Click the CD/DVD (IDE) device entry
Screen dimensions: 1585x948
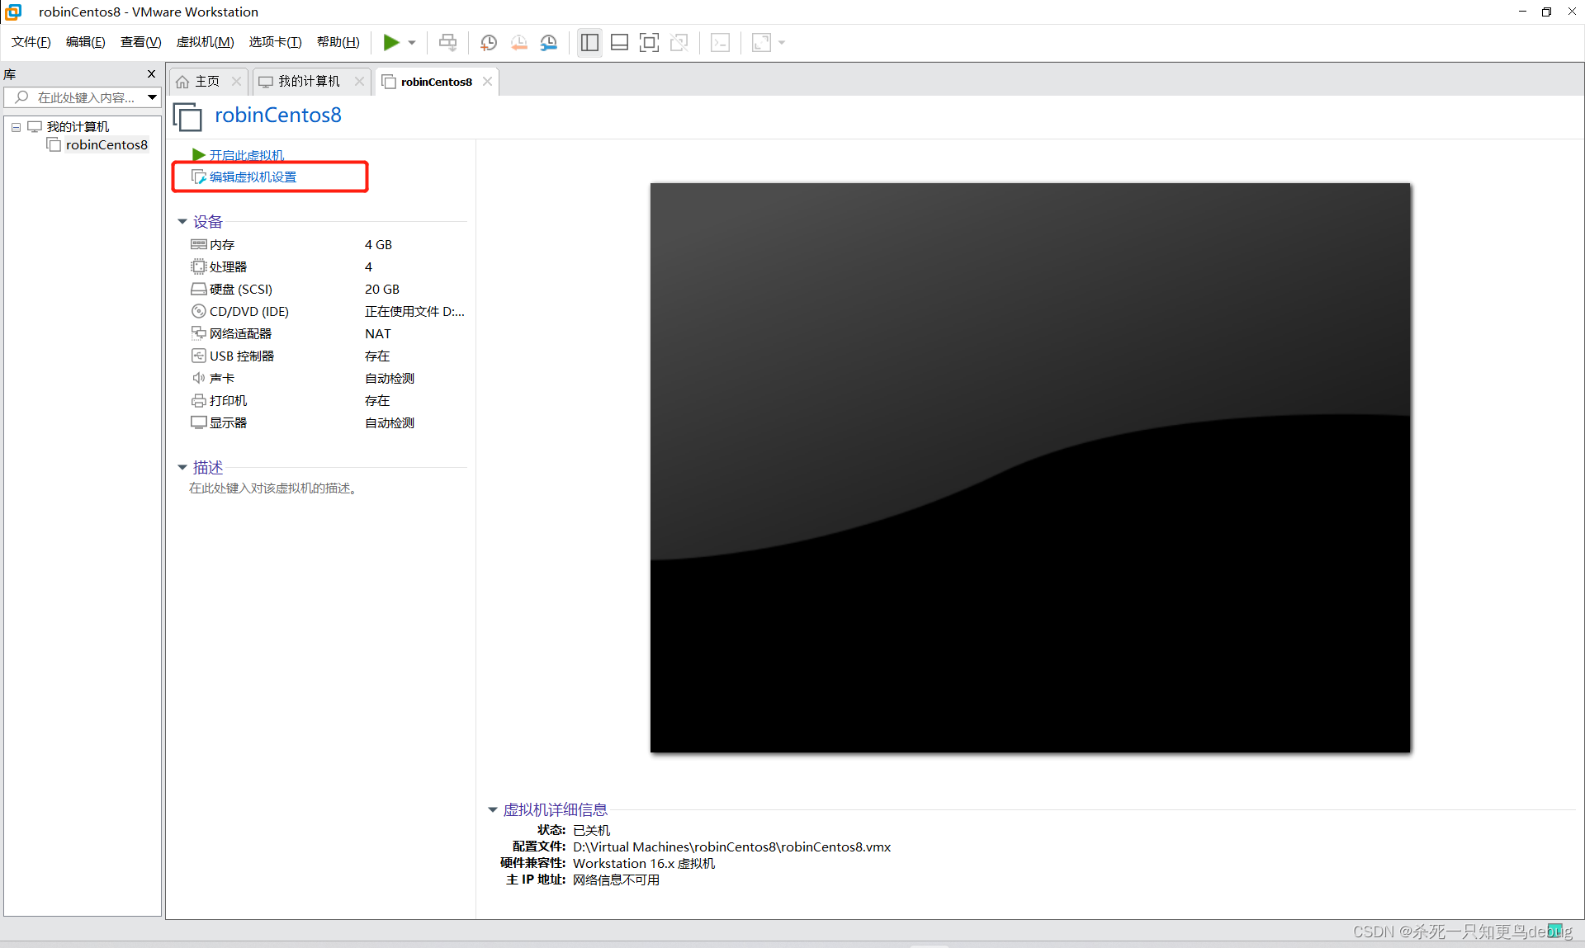tap(248, 311)
